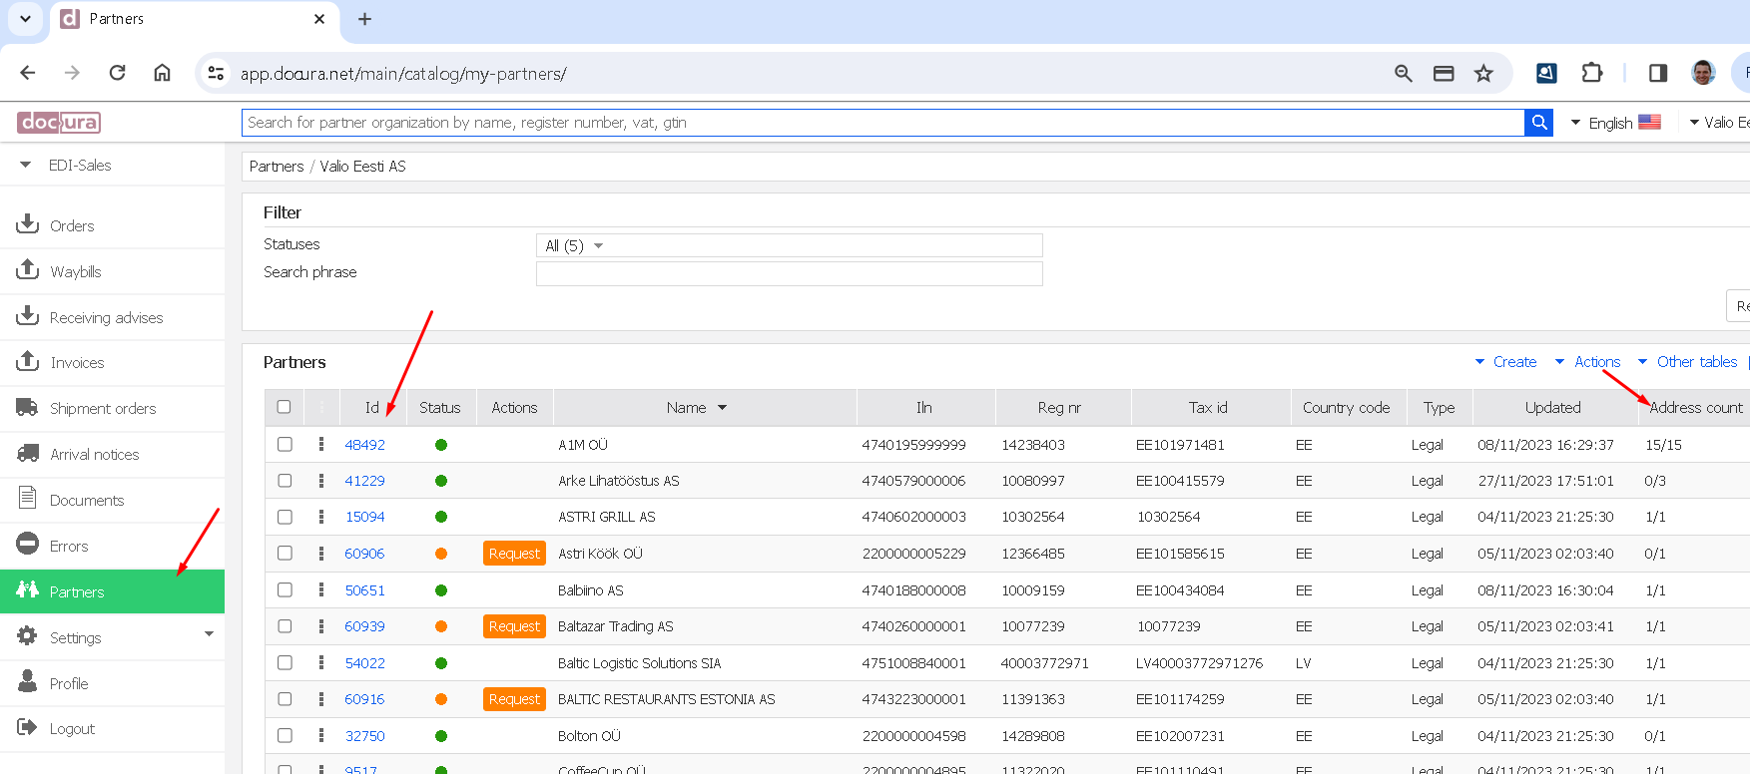This screenshot has width=1750, height=774.
Task: Open partner Id 48492 link
Action: click(364, 445)
